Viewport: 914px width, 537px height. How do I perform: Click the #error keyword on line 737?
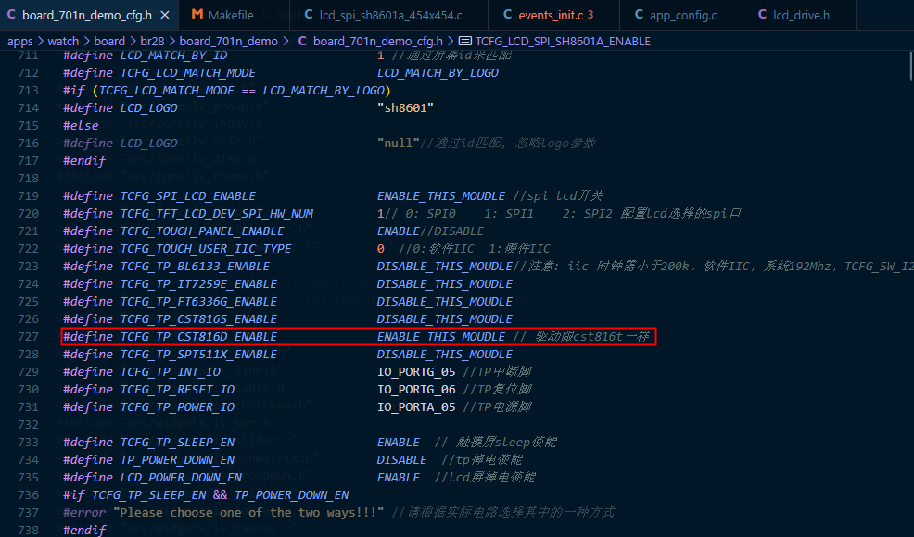click(84, 513)
